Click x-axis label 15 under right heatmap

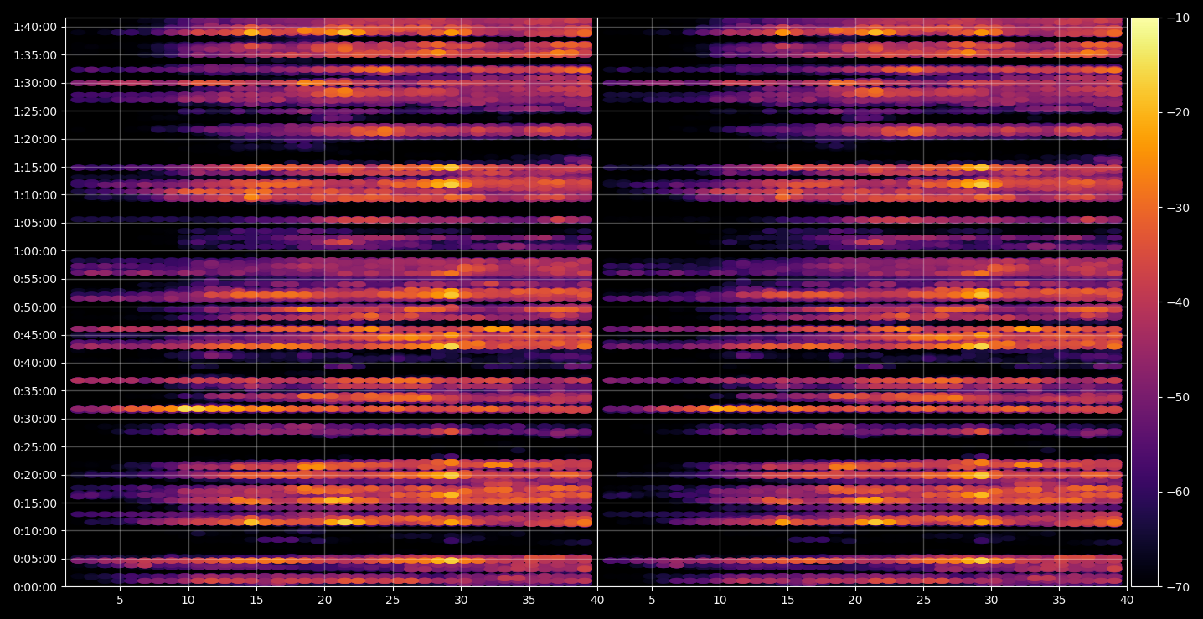click(x=787, y=600)
